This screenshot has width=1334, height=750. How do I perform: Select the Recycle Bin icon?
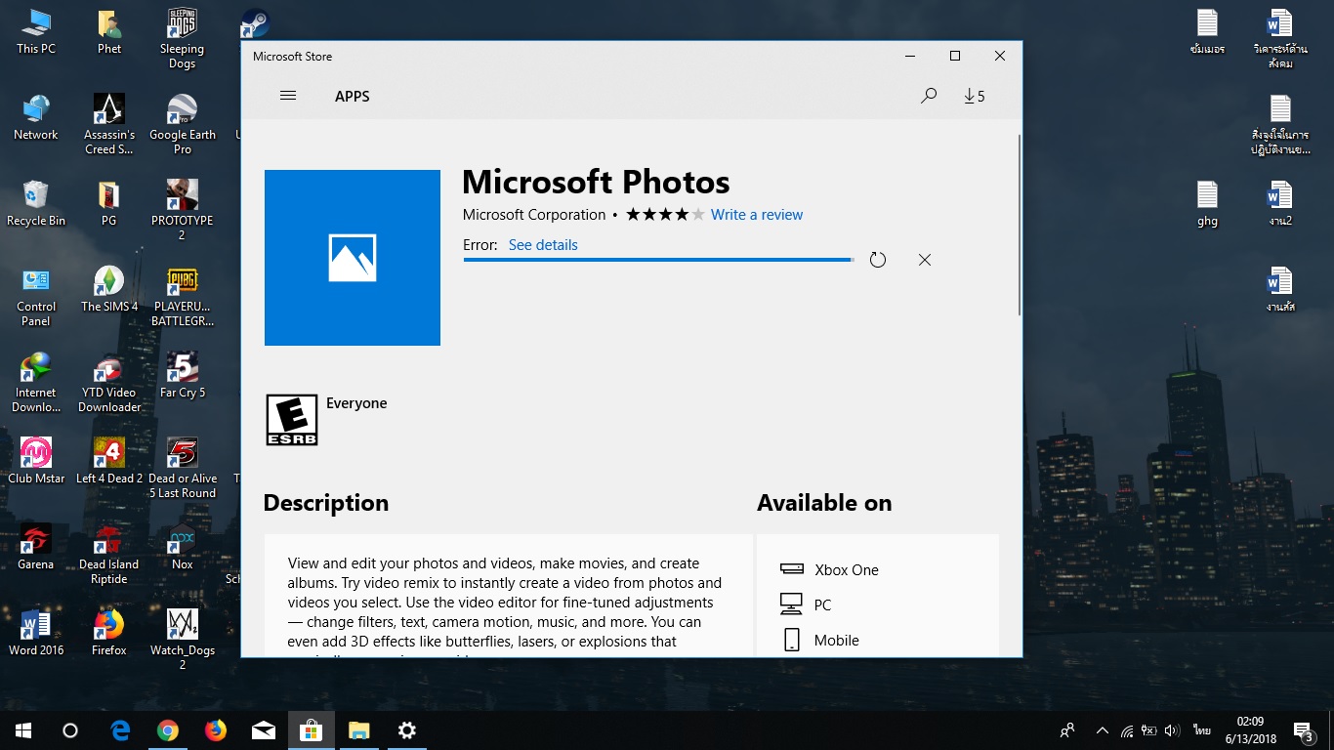[36, 203]
